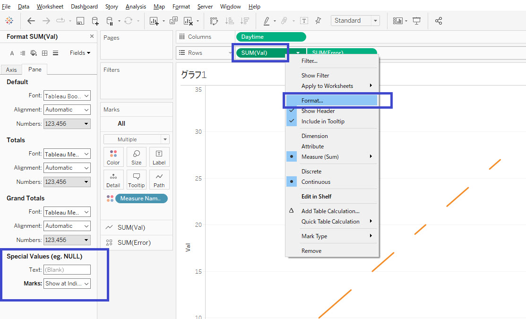This screenshot has width=526, height=319.
Task: Open the SUM(Error) marks card row
Action: pyautogui.click(x=137, y=242)
